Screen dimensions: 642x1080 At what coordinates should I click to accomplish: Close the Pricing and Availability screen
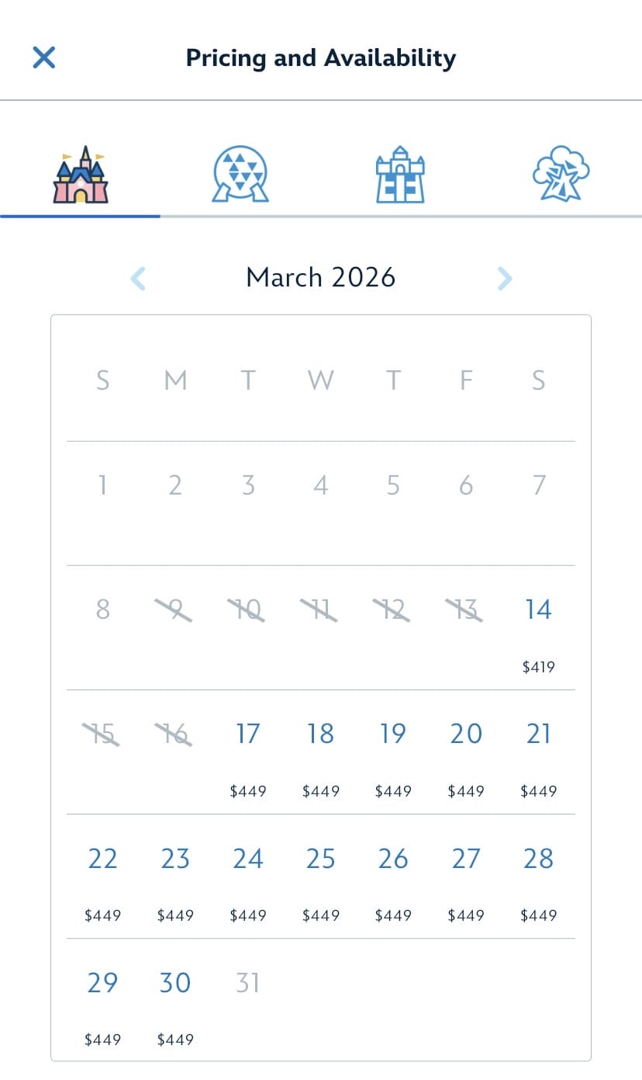coord(44,57)
